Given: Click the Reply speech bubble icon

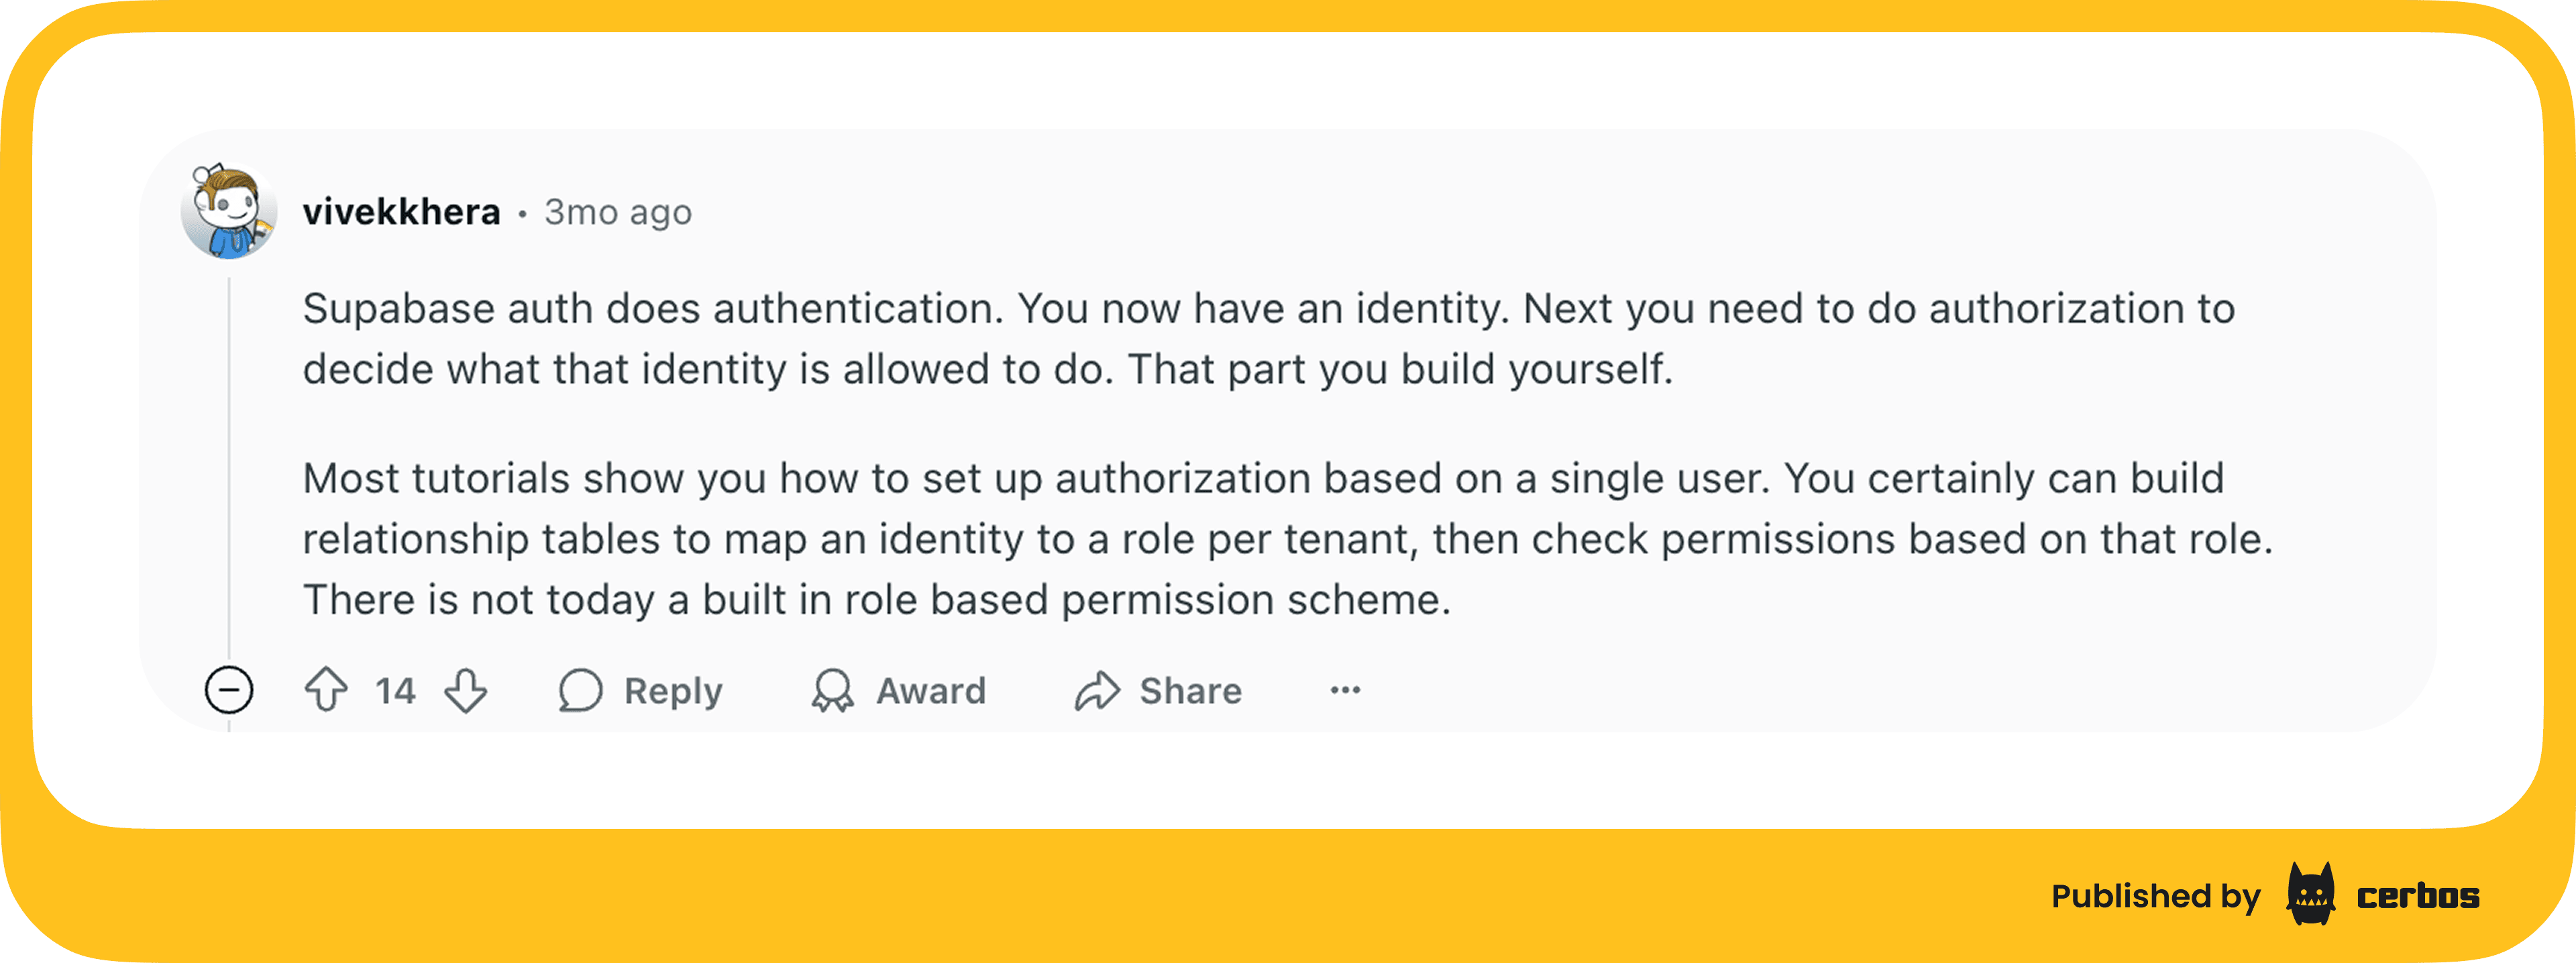Looking at the screenshot, I should tap(580, 690).
